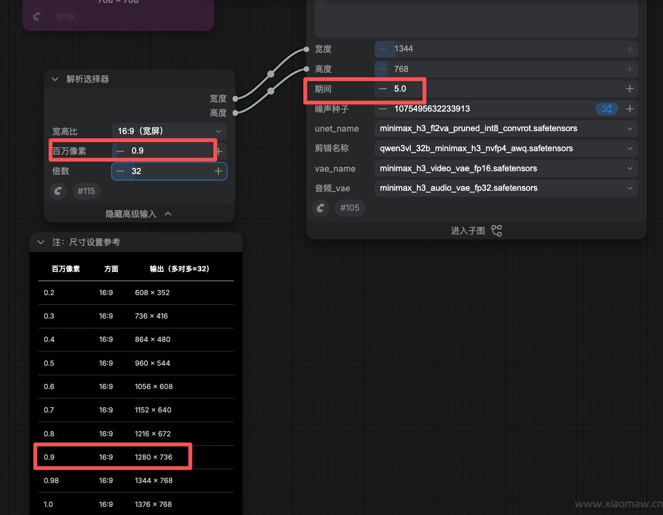Click the 高度 input dot on right node
Image resolution: width=663 pixels, height=515 pixels.
coord(307,69)
